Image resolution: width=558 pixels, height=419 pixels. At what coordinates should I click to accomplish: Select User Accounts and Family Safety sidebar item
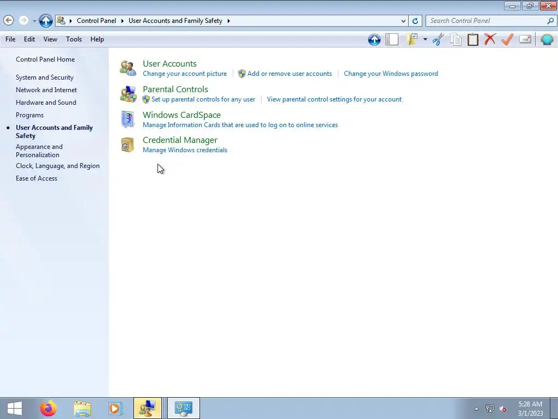(x=54, y=131)
